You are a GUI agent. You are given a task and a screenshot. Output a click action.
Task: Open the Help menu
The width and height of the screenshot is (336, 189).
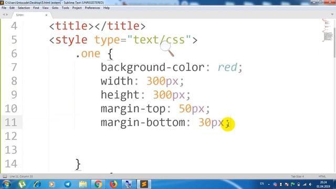tap(107, 8)
